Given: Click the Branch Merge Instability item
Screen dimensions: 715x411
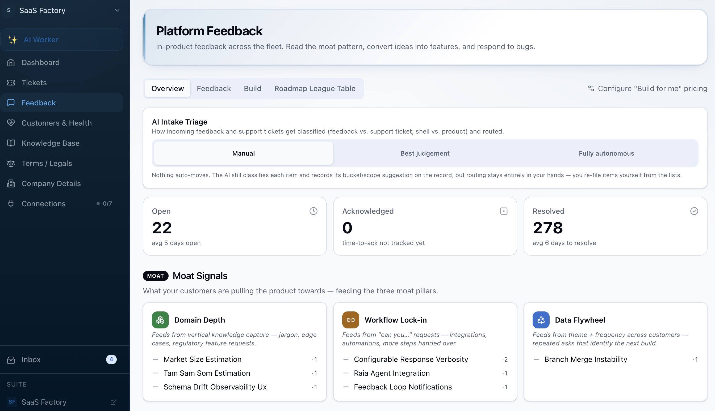Looking at the screenshot, I should [x=616, y=359].
